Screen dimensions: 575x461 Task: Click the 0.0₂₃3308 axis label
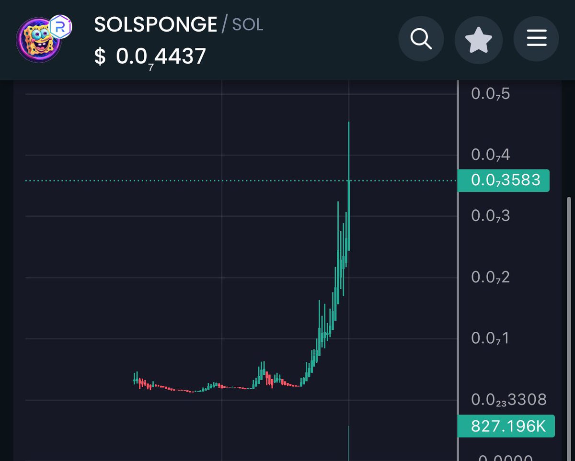[x=509, y=400]
